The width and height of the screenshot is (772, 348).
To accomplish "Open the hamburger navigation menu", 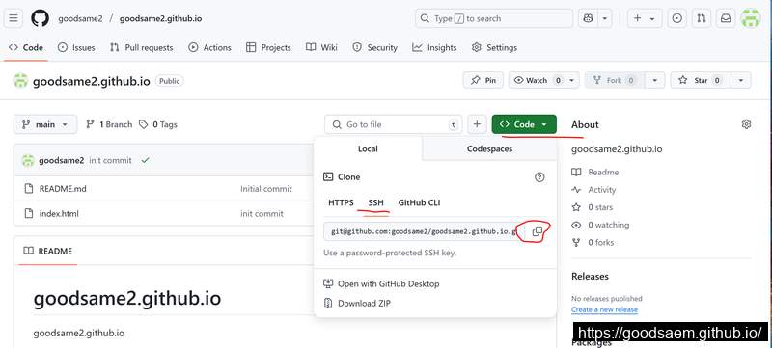I will 14,18.
